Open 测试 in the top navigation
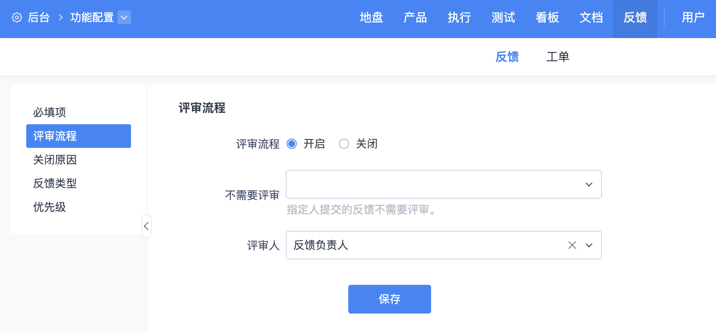716x333 pixels. pyautogui.click(x=503, y=17)
